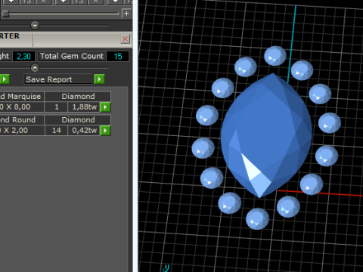Select the topmost round gem in the viewport
Screen dimensions: 363x272
point(275,56)
